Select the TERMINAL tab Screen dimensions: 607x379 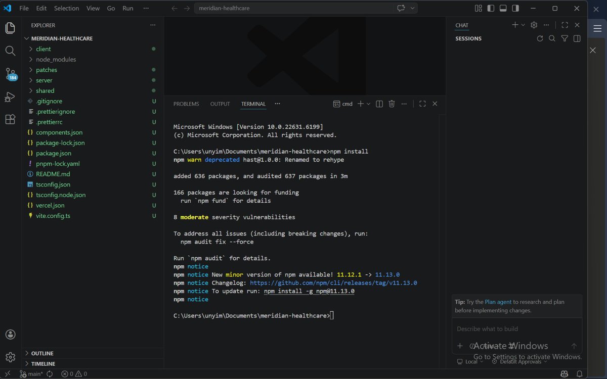point(253,104)
